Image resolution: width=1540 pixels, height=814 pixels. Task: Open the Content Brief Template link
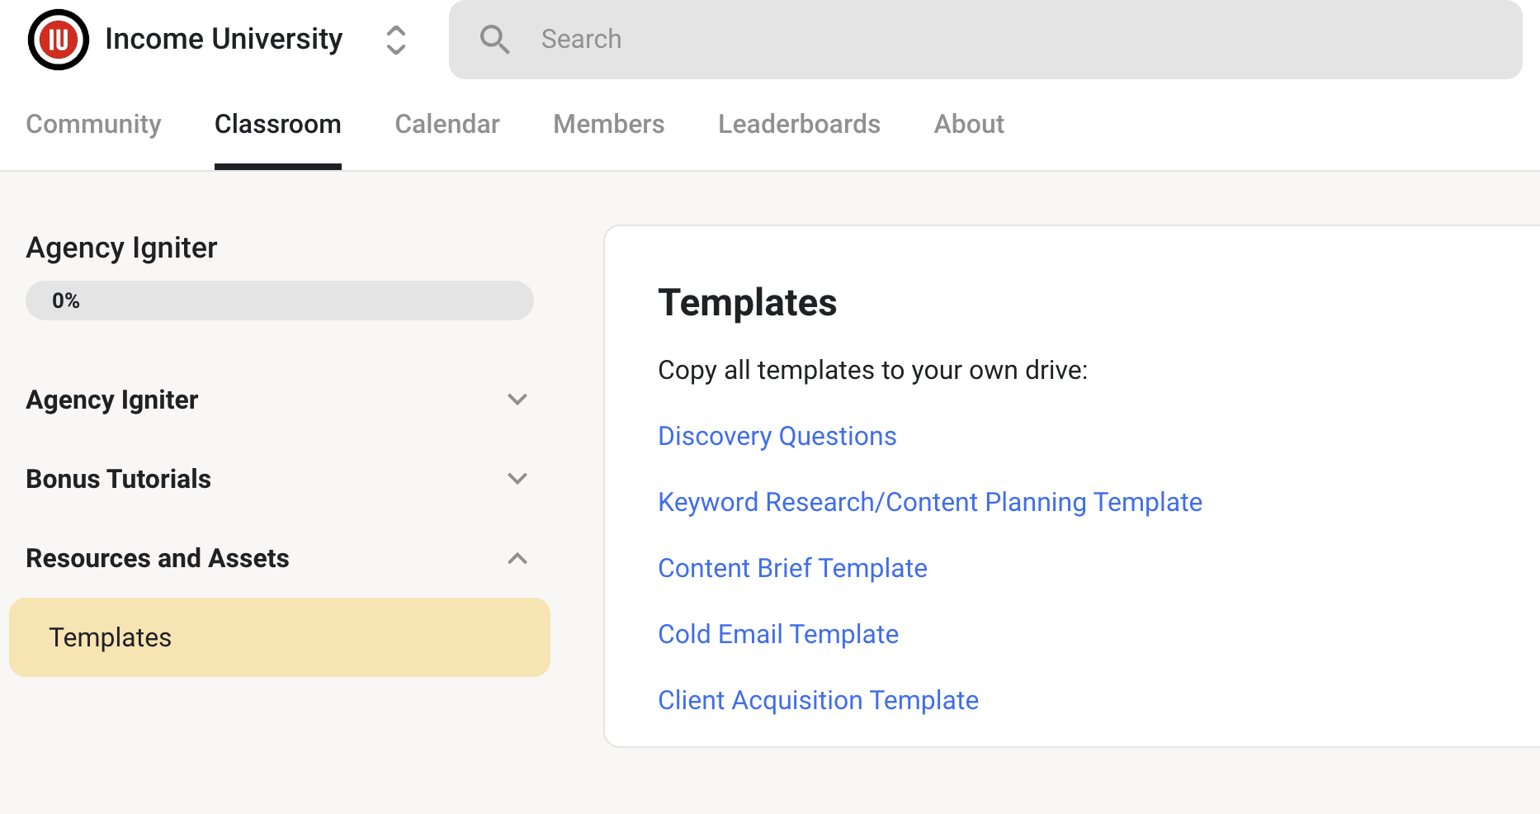tap(793, 568)
